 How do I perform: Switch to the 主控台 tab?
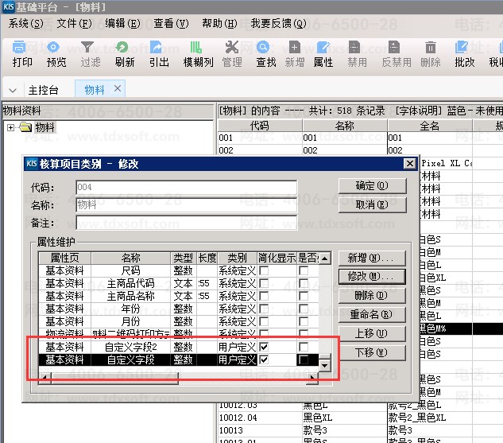click(43, 90)
